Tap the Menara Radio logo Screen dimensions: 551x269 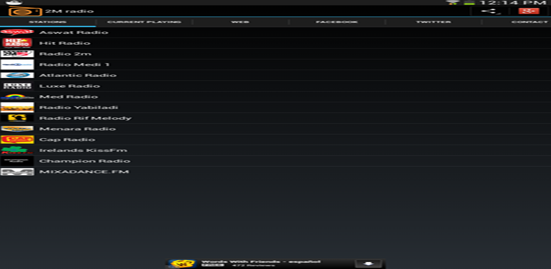coord(17,129)
